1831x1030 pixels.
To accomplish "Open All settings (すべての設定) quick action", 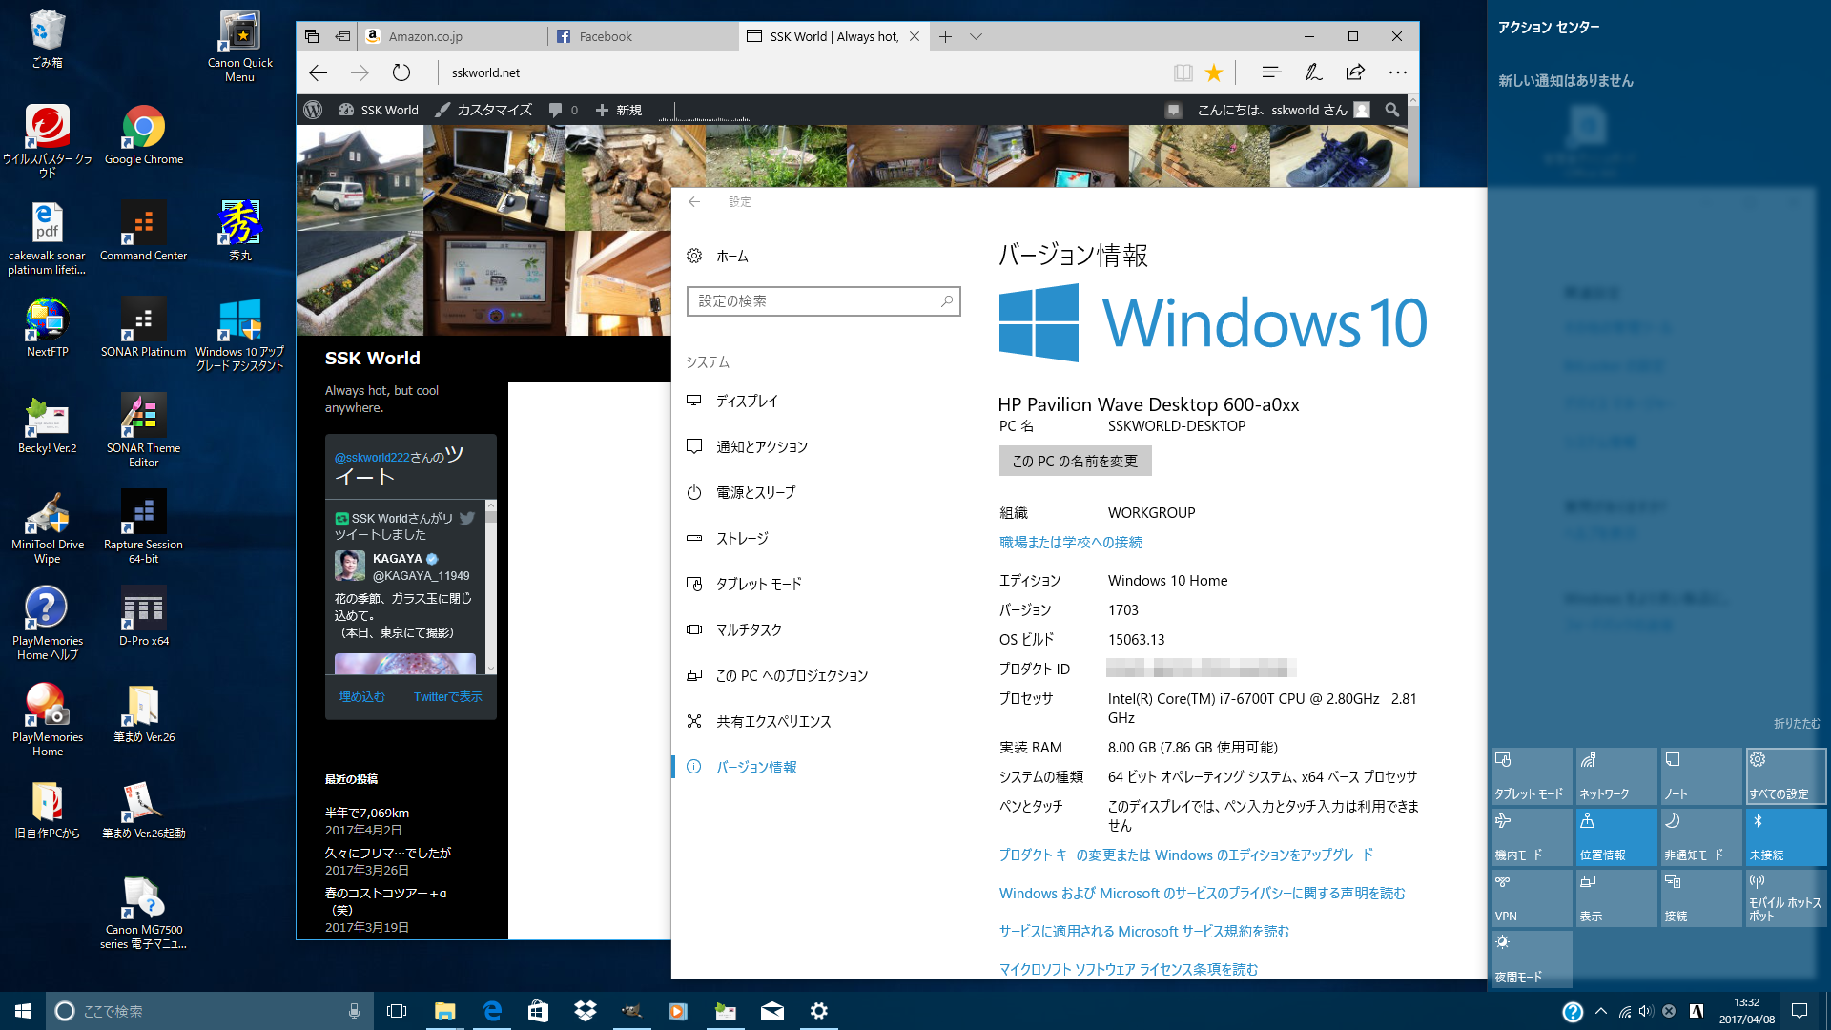I will point(1786,776).
